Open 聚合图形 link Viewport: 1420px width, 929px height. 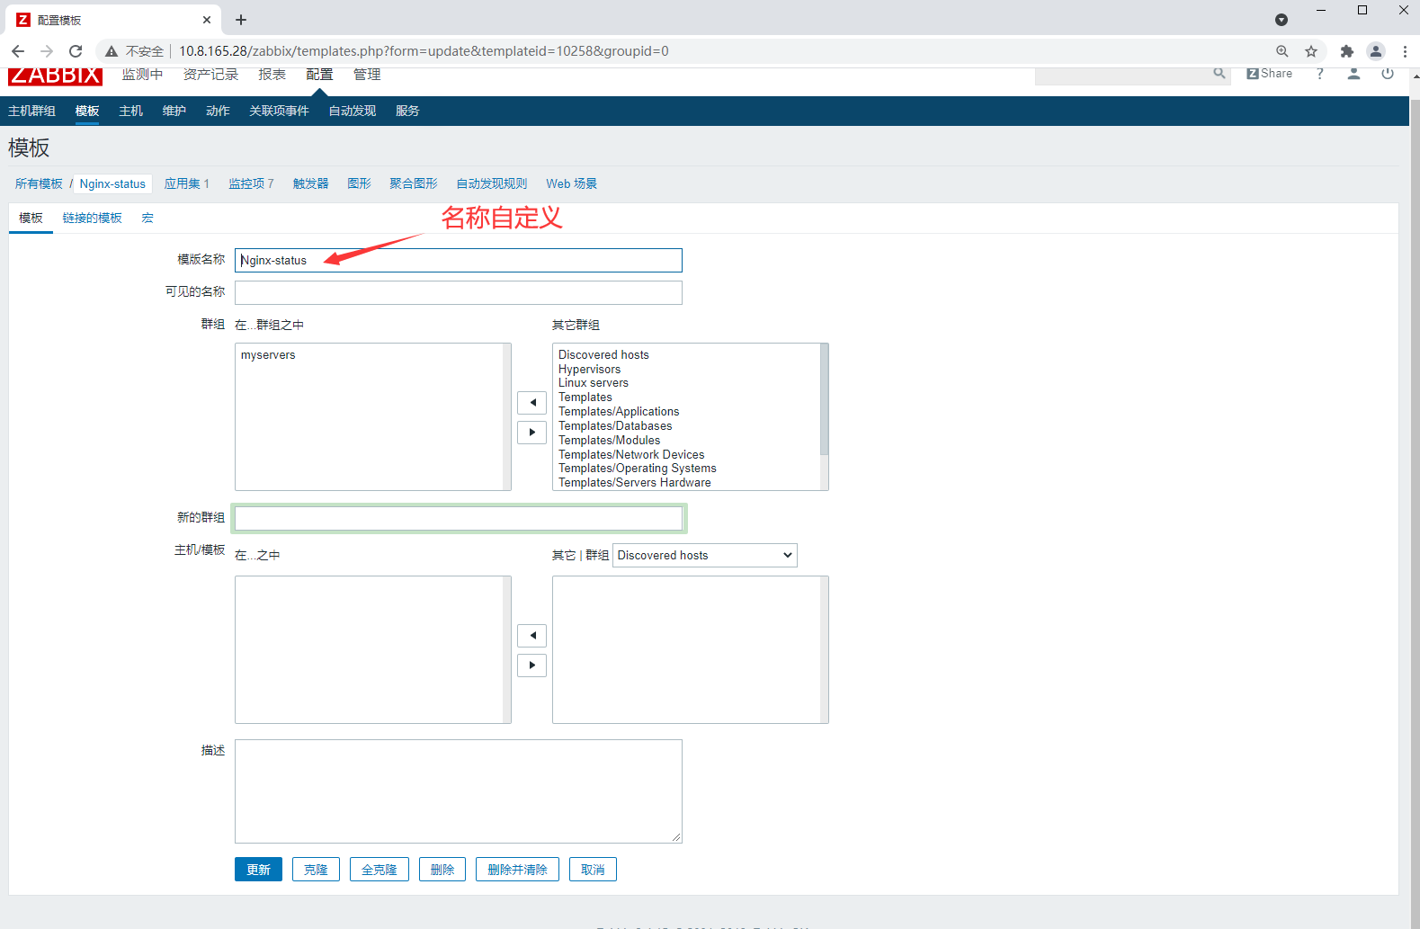pos(414,183)
